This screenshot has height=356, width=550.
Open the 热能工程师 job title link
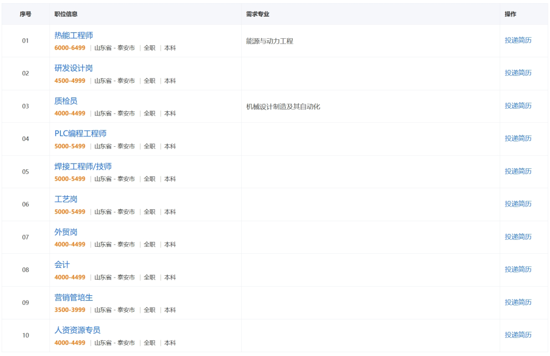point(74,35)
